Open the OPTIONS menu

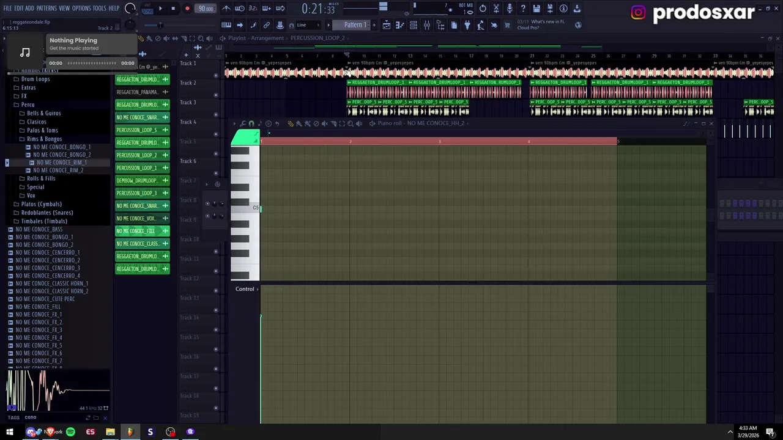[81, 9]
